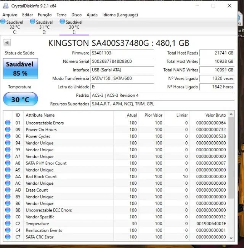Open the Idioma (Language) menu

coord(120,15)
